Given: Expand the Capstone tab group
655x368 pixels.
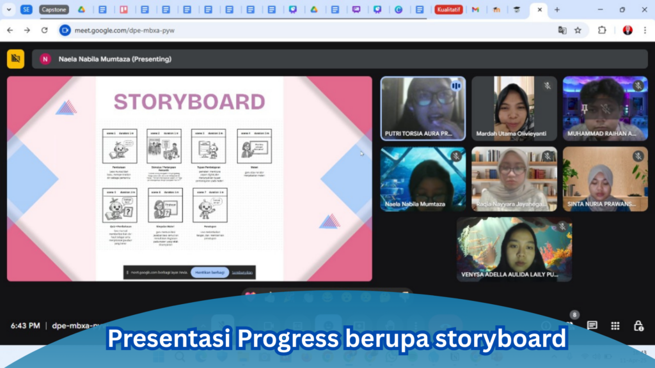Looking at the screenshot, I should [54, 10].
